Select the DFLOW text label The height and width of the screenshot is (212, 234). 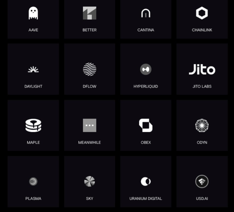[90, 86]
